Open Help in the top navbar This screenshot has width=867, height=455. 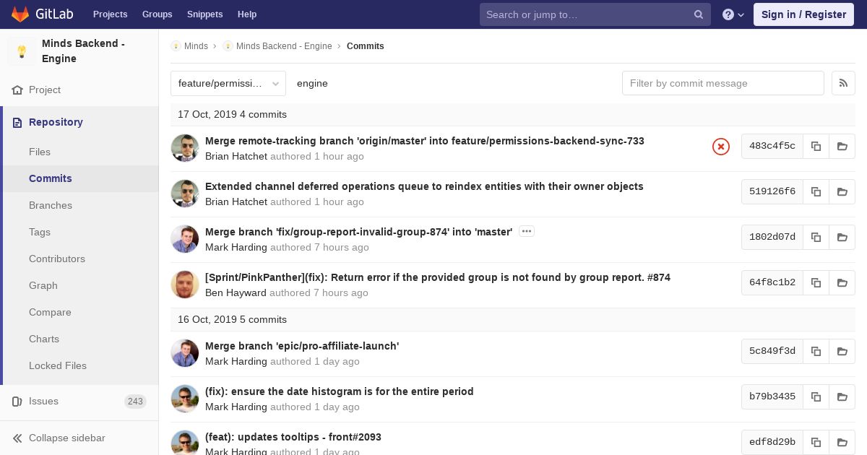click(247, 14)
